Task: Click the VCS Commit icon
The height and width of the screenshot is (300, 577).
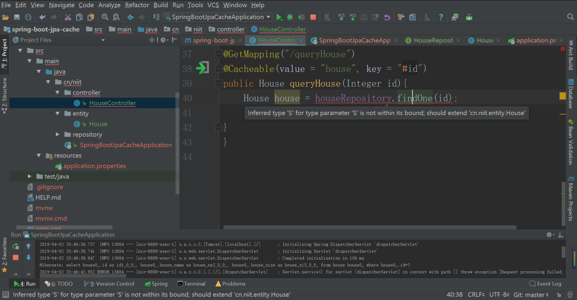Action: click(353, 17)
